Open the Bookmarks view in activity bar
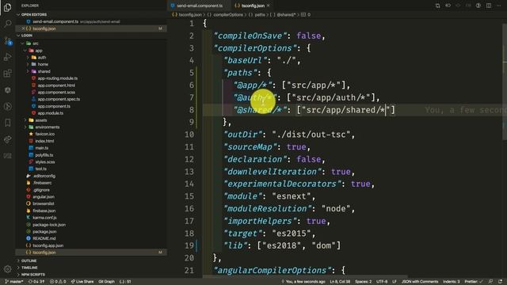 [x=7, y=123]
